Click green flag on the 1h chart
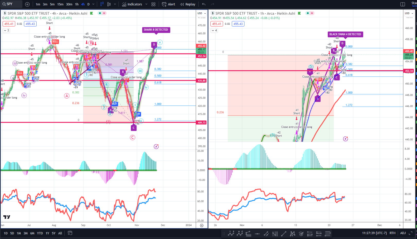417x239 pixels. point(299,13)
